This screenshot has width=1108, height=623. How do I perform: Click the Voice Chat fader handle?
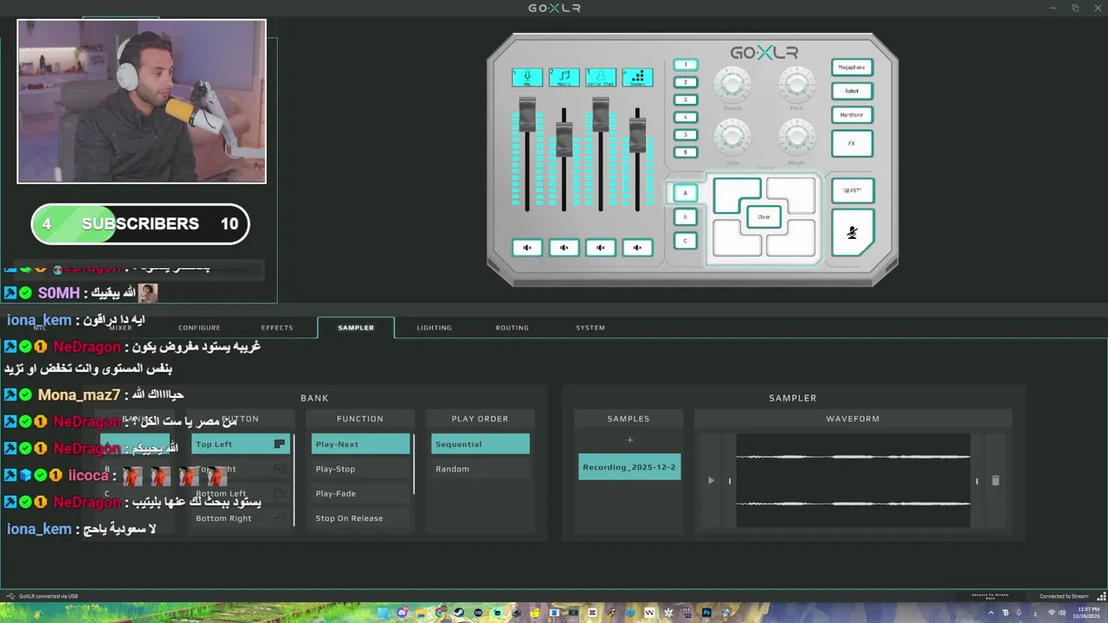tap(601, 114)
